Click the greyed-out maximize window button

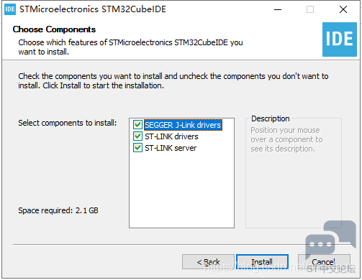tap(310, 9)
